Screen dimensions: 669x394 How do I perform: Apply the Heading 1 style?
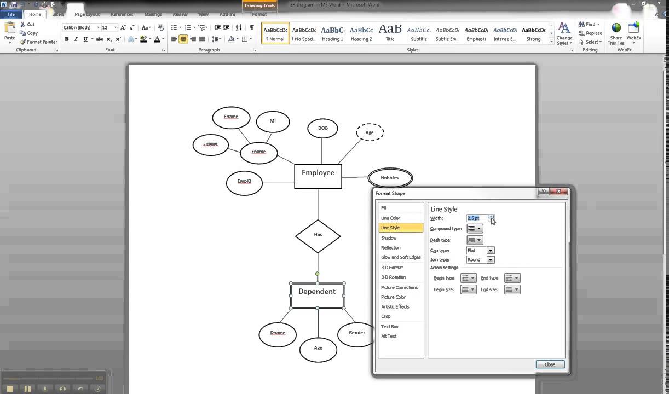coord(332,33)
